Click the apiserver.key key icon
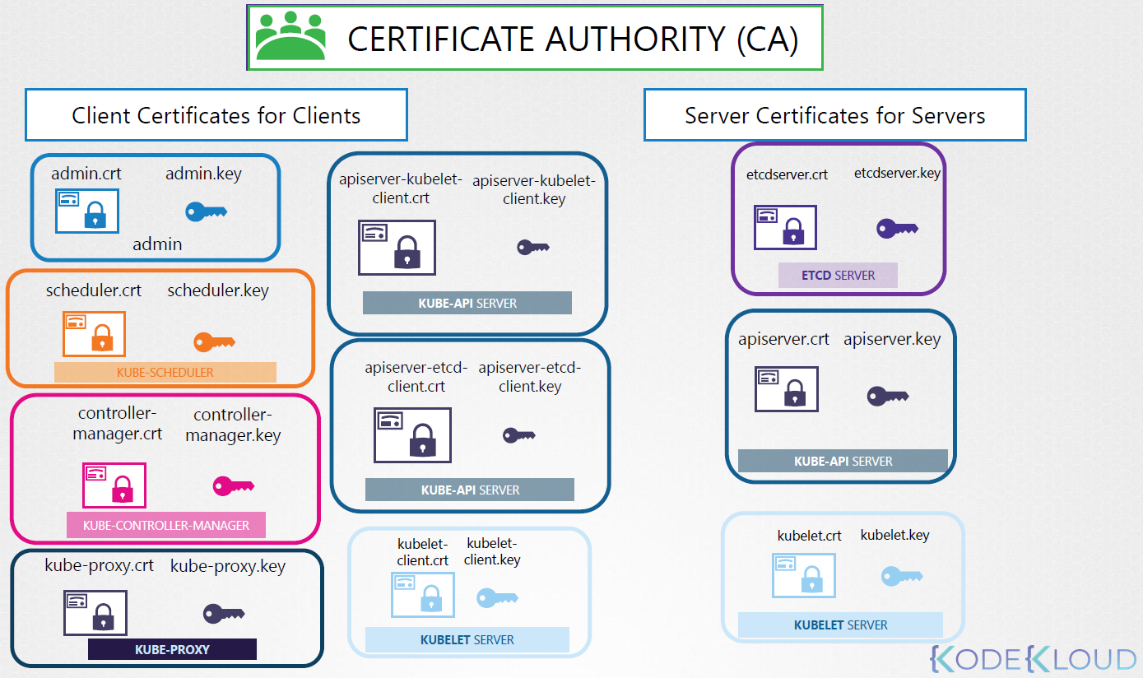Viewport: 1143px width, 678px height. point(888,396)
